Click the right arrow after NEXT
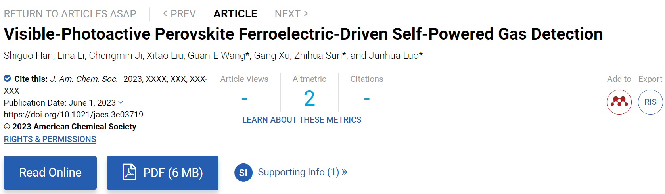 [x=306, y=13]
